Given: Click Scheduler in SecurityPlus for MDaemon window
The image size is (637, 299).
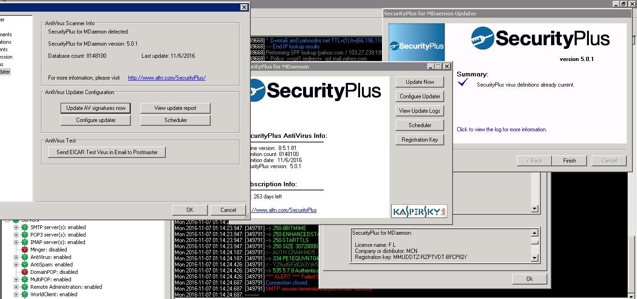Looking at the screenshot, I should tap(420, 125).
